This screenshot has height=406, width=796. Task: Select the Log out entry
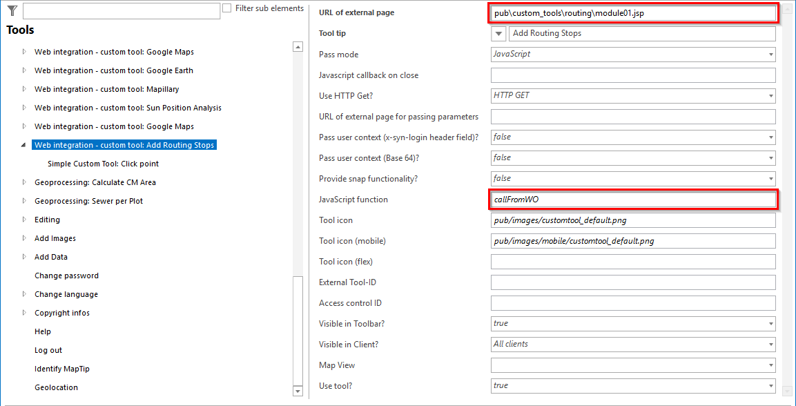point(48,350)
